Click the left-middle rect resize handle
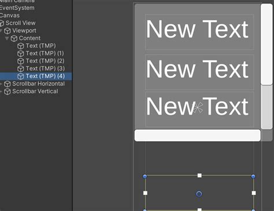The height and width of the screenshot is (211, 274). 146,193
